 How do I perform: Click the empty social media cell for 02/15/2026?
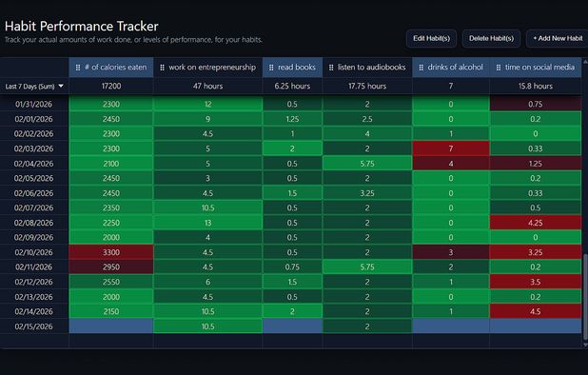point(536,326)
